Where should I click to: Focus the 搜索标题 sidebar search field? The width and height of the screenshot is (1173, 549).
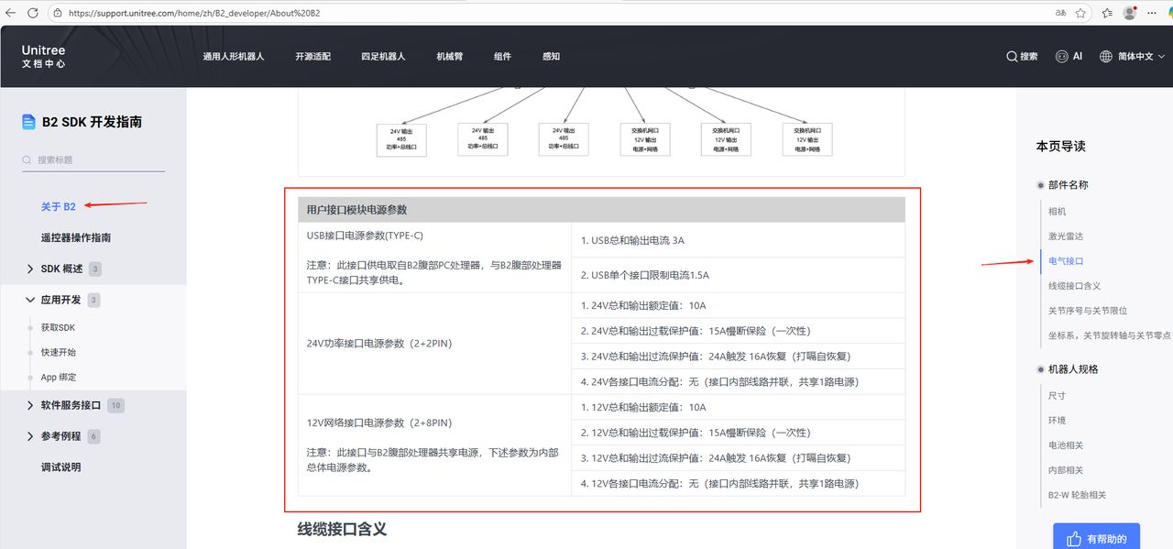(93, 160)
